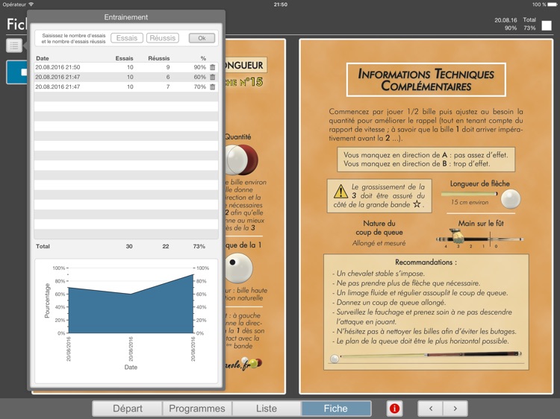Switch to the Départ tab

[128, 409]
